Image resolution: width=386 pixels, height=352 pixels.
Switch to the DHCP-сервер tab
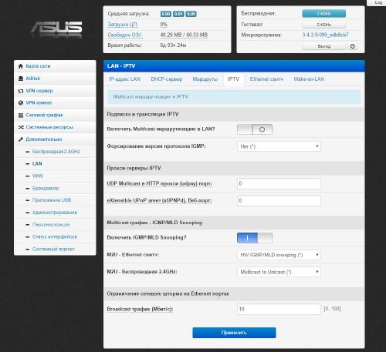click(x=167, y=79)
